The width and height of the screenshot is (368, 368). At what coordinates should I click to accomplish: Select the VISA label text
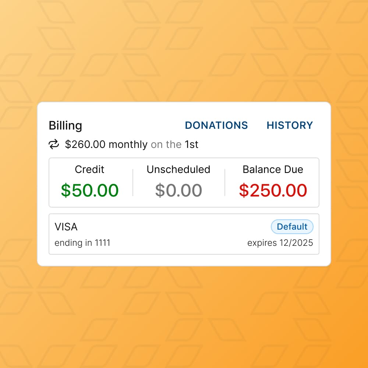(66, 227)
